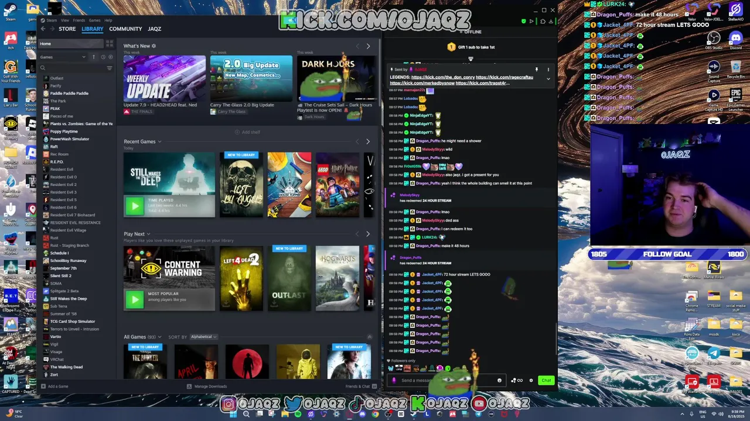Click the Windows Start button
The height and width of the screenshot is (421, 750).
[233, 414]
